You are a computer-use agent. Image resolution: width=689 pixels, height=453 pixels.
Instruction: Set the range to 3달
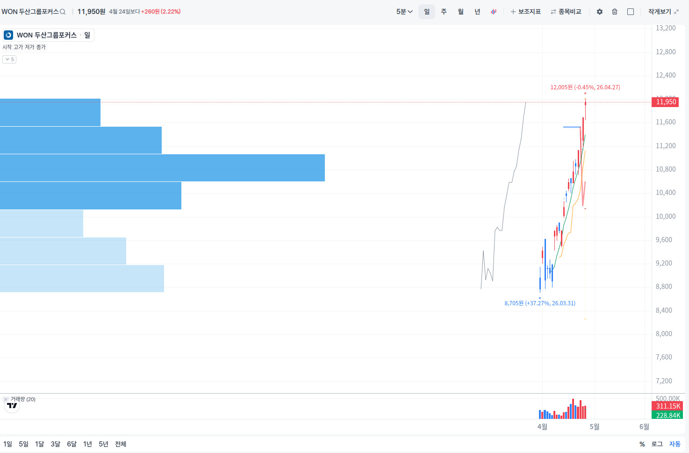tap(55, 444)
